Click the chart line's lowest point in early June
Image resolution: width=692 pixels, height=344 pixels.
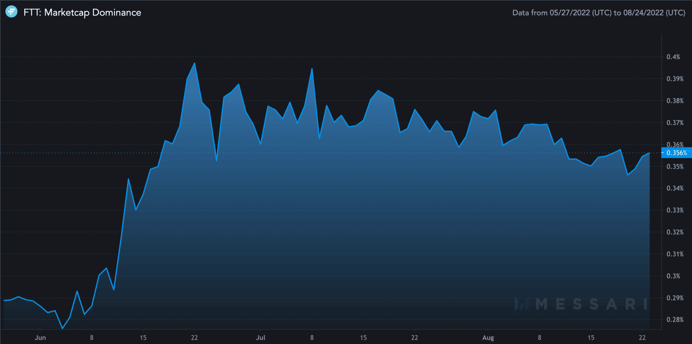[63, 328]
